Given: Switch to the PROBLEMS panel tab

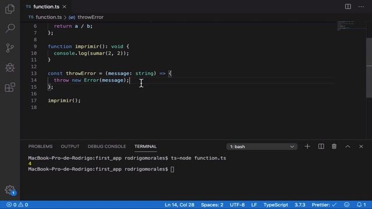Looking at the screenshot, I should tap(40, 146).
